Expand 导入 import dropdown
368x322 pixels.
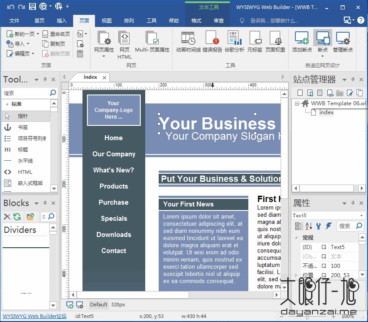tap(28, 43)
